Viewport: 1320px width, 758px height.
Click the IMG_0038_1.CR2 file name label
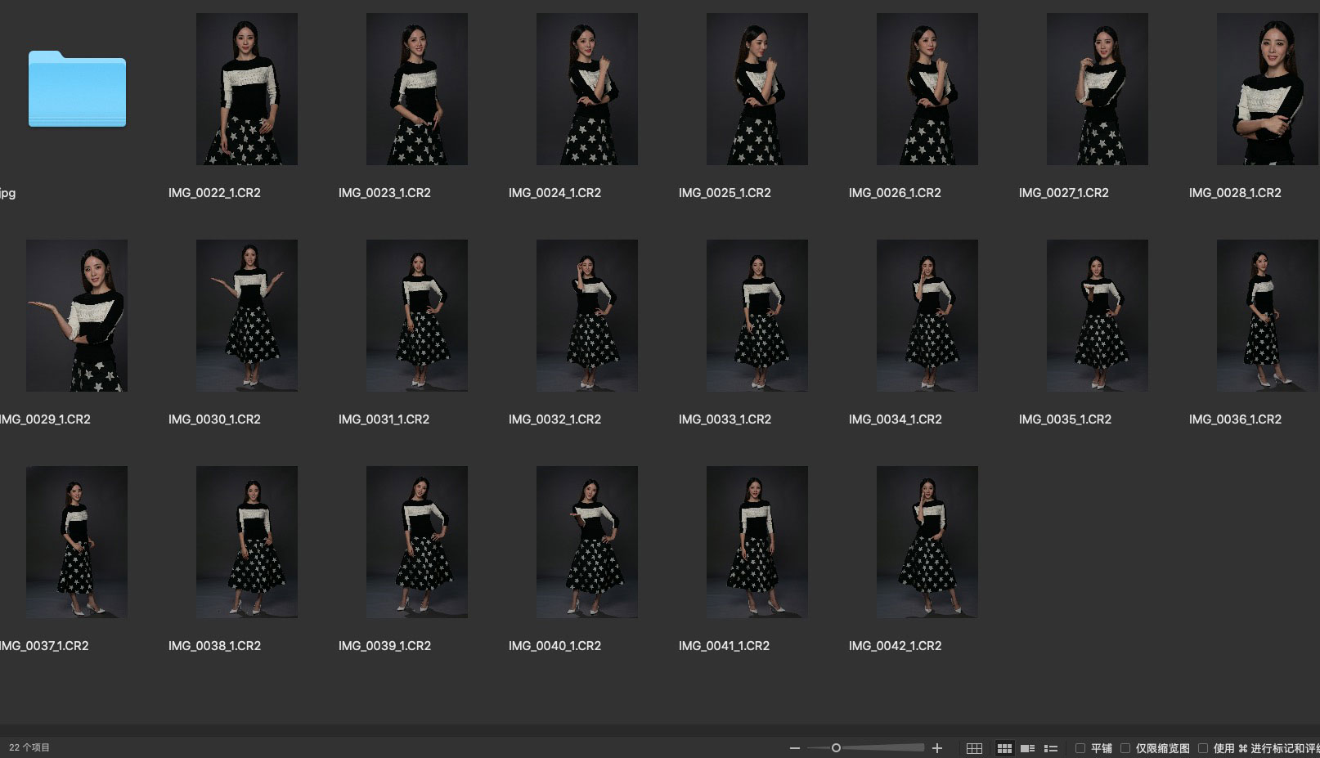214,646
